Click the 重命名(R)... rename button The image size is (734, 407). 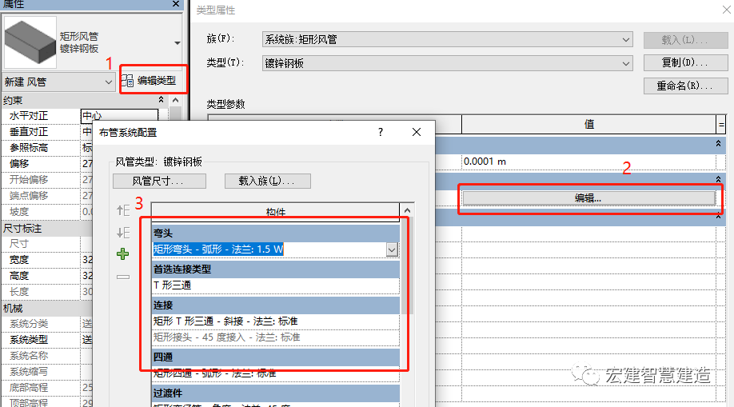[x=685, y=86]
